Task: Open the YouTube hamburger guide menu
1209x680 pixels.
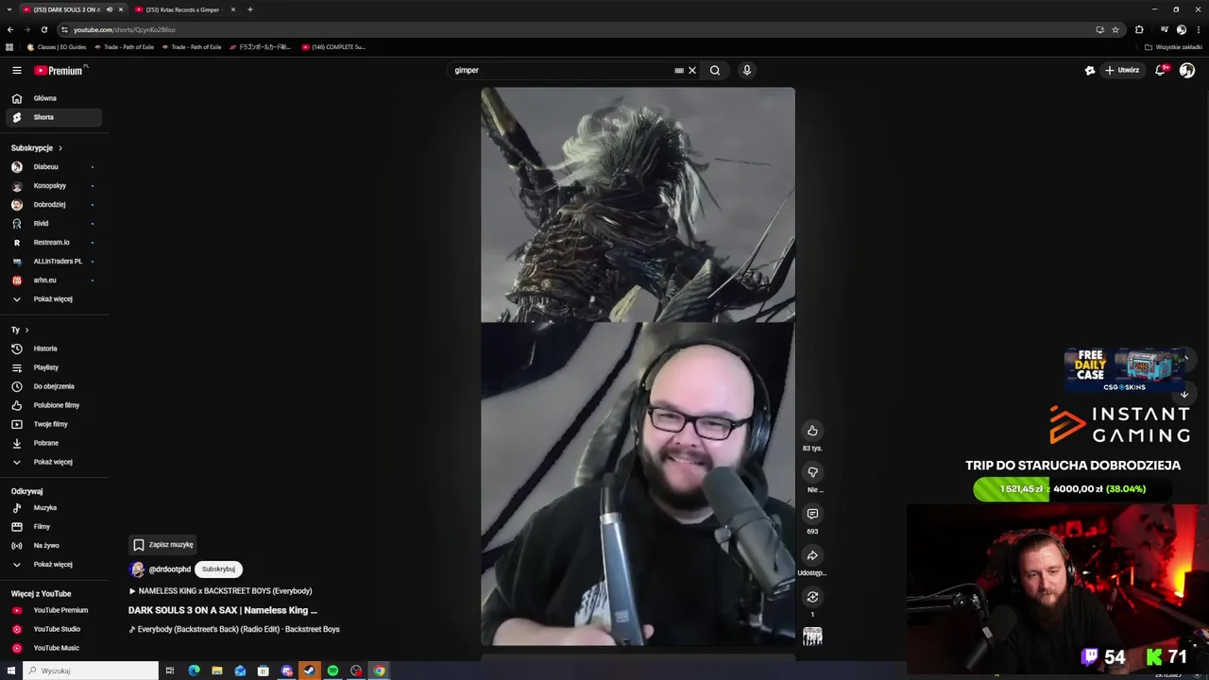Action: [16, 70]
